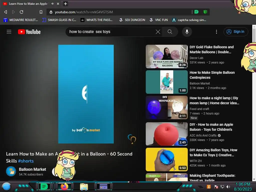This screenshot has width=256, height=192.
Task: Open DIY How to make an Apple Baloon title
Action: click(x=211, y=127)
